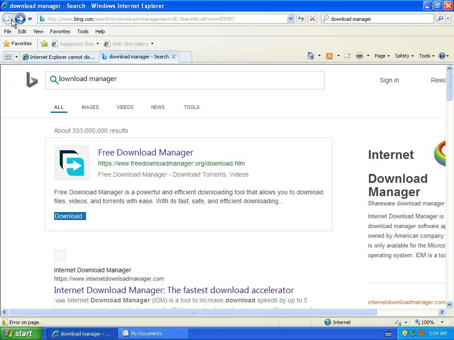Select the VIDEOS search tab
The height and width of the screenshot is (340, 454).
(125, 107)
